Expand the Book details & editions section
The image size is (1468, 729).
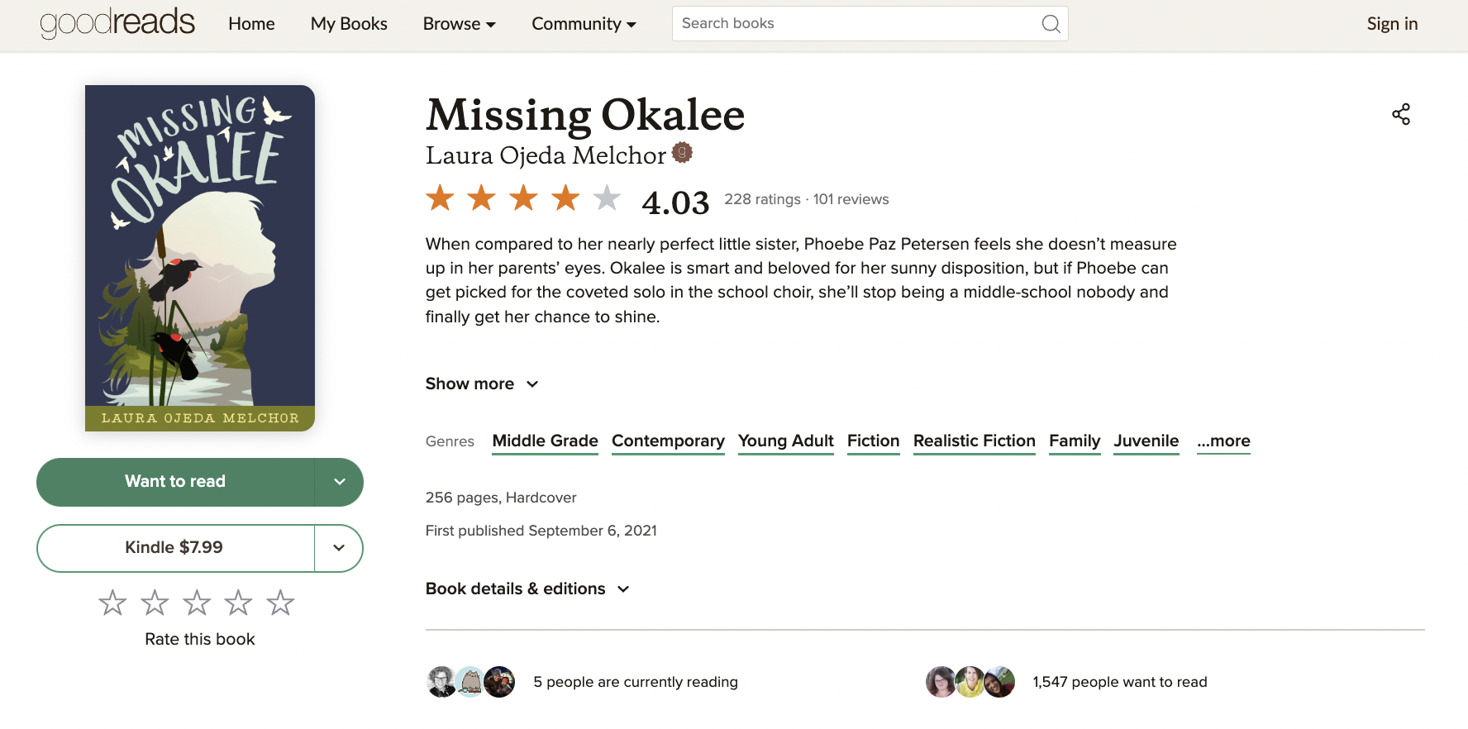tap(527, 588)
